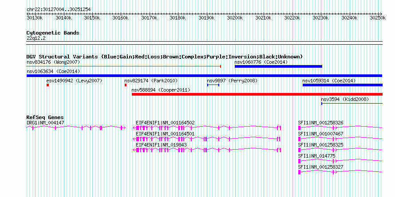Click the 30130k ruler tick label

point(34,18)
